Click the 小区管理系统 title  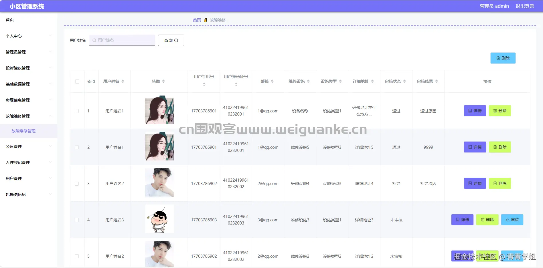[27, 6]
